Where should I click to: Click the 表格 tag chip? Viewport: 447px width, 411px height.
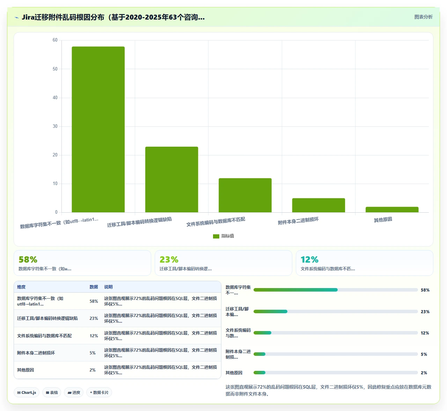(x=52, y=392)
